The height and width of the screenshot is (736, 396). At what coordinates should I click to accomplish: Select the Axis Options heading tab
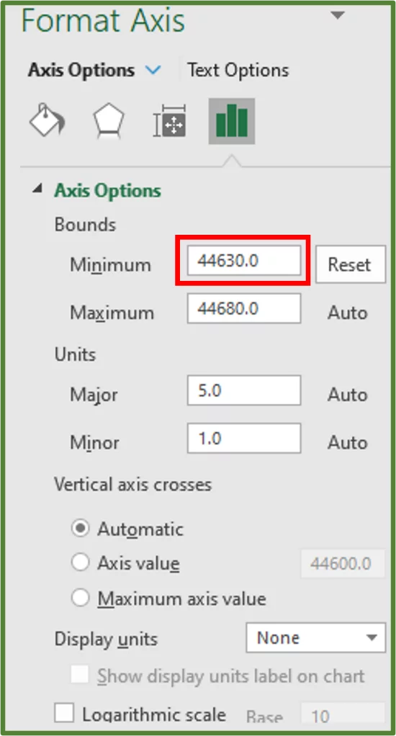click(x=81, y=71)
